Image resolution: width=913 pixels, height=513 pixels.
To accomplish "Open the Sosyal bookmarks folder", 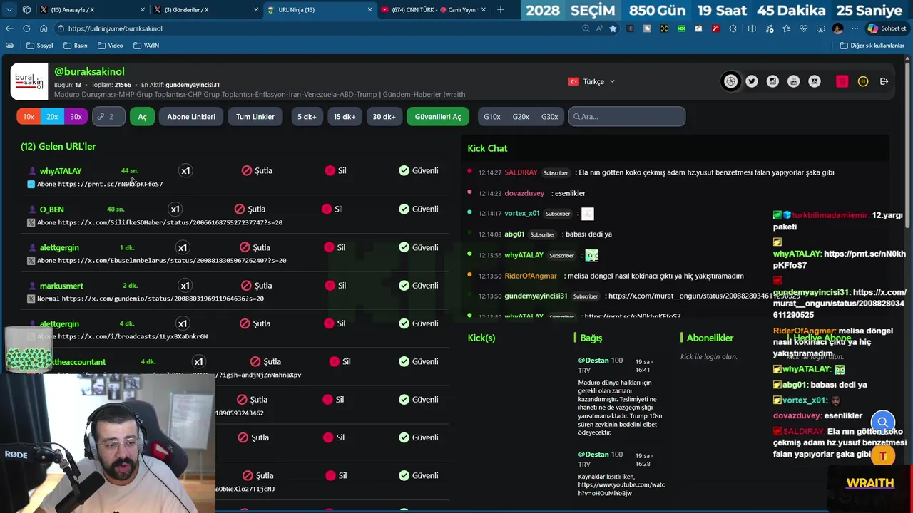I will coord(39,45).
